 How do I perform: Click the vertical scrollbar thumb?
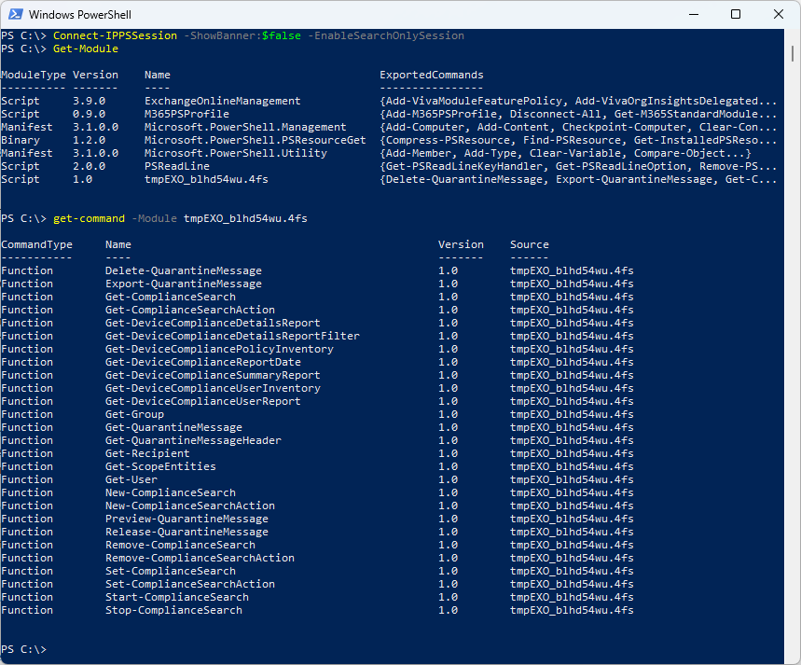[x=793, y=52]
